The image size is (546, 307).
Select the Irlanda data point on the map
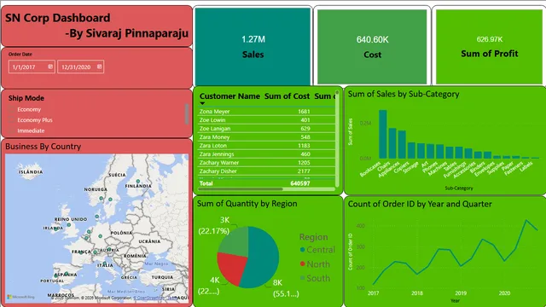55,229
